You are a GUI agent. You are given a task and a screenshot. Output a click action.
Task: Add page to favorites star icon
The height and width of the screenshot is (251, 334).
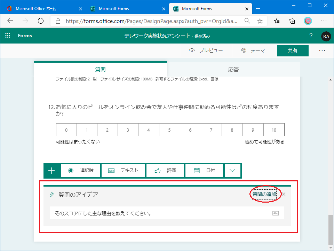pos(260,21)
